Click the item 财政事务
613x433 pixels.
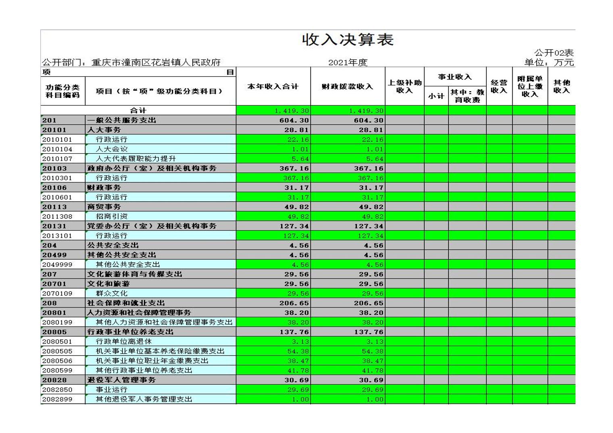click(x=104, y=187)
